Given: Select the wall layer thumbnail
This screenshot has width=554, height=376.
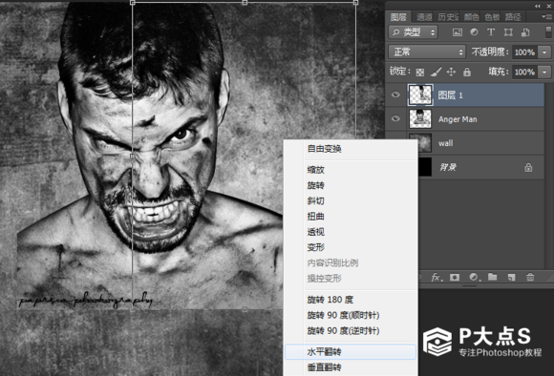Looking at the screenshot, I should click(425, 143).
